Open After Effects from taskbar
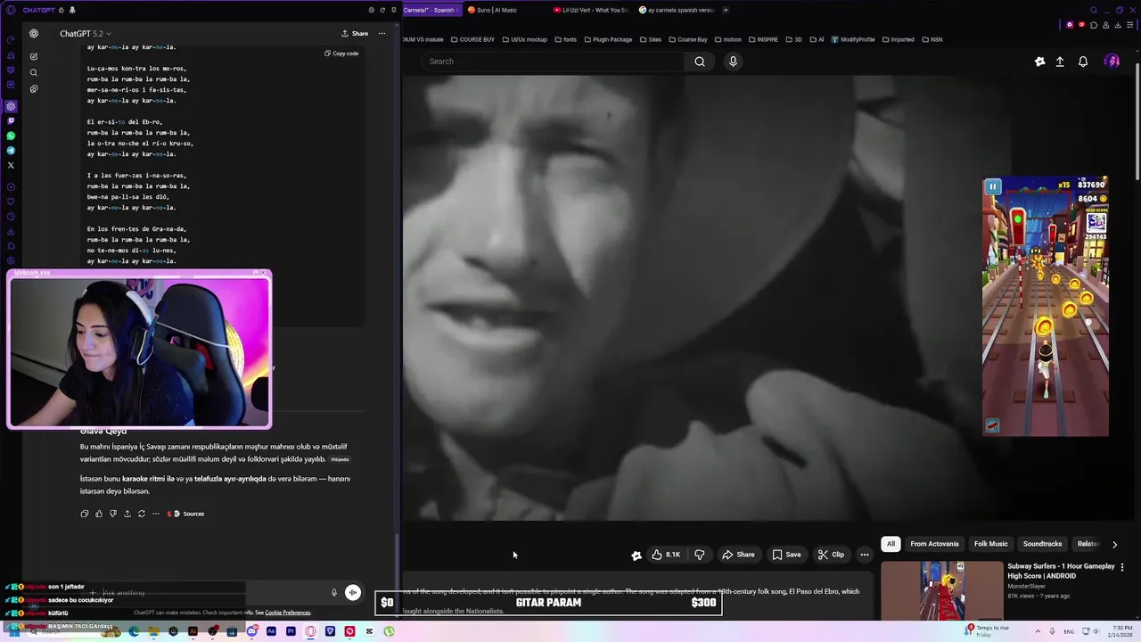 (271, 631)
